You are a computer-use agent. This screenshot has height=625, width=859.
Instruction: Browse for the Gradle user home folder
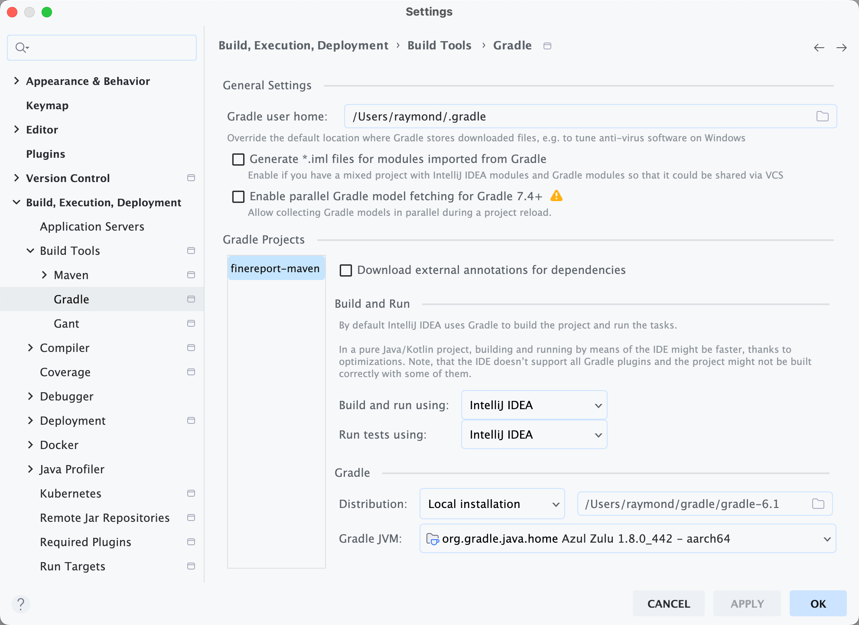[822, 116]
